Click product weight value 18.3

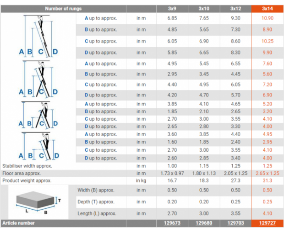(x=204, y=180)
